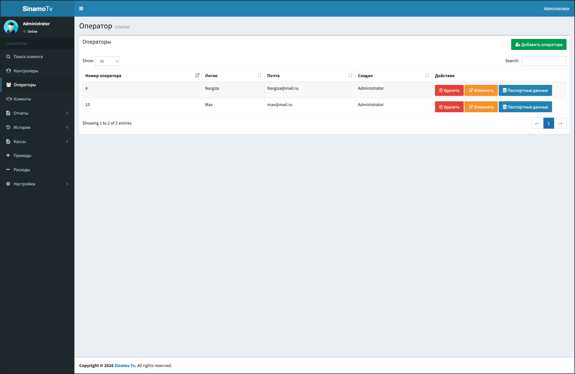Click the group icon beside Операторы
This screenshot has width=575, height=374.
coord(9,85)
